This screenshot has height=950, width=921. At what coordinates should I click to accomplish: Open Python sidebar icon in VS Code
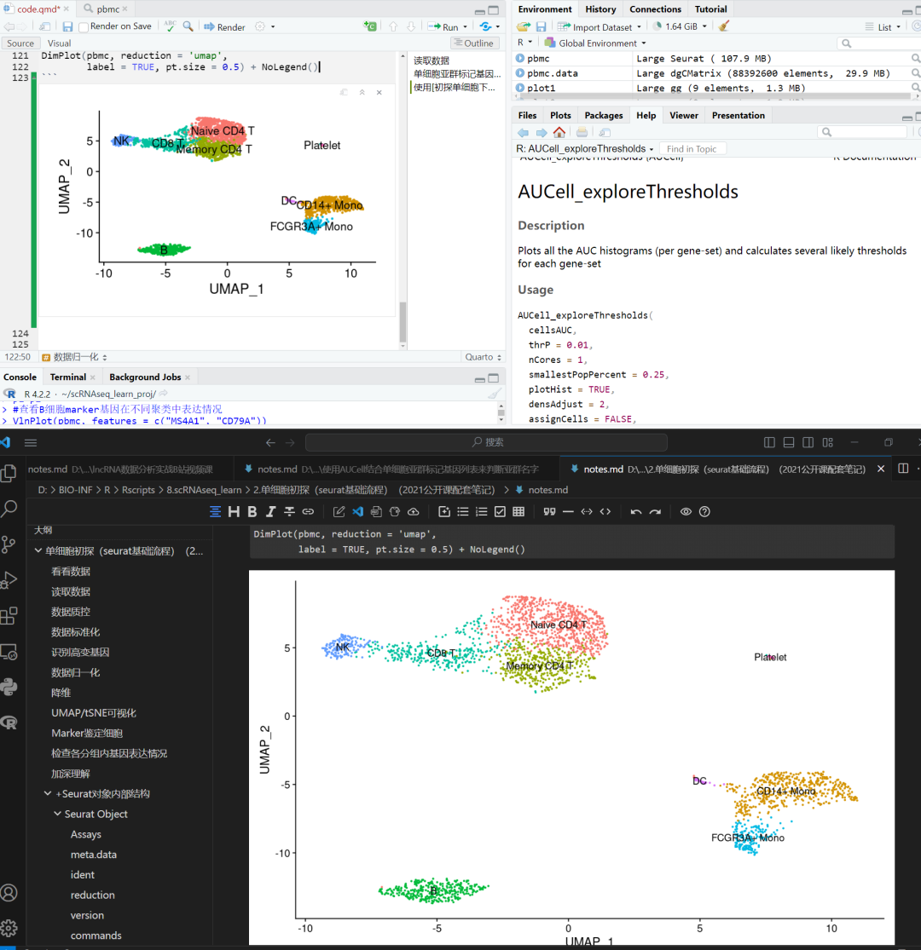tap(9, 688)
